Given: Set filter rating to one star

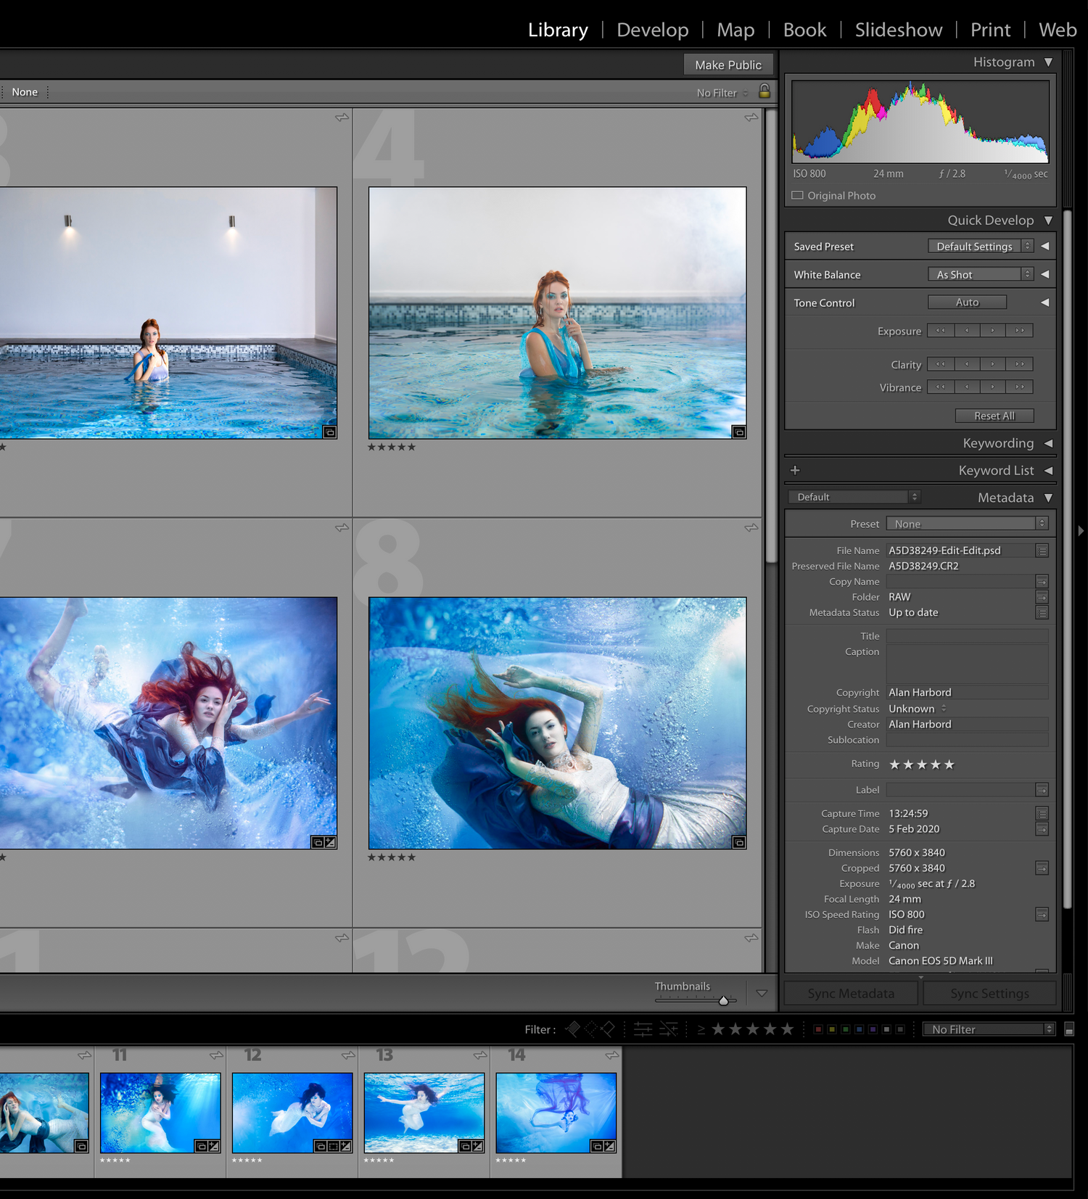Looking at the screenshot, I should tap(718, 1029).
